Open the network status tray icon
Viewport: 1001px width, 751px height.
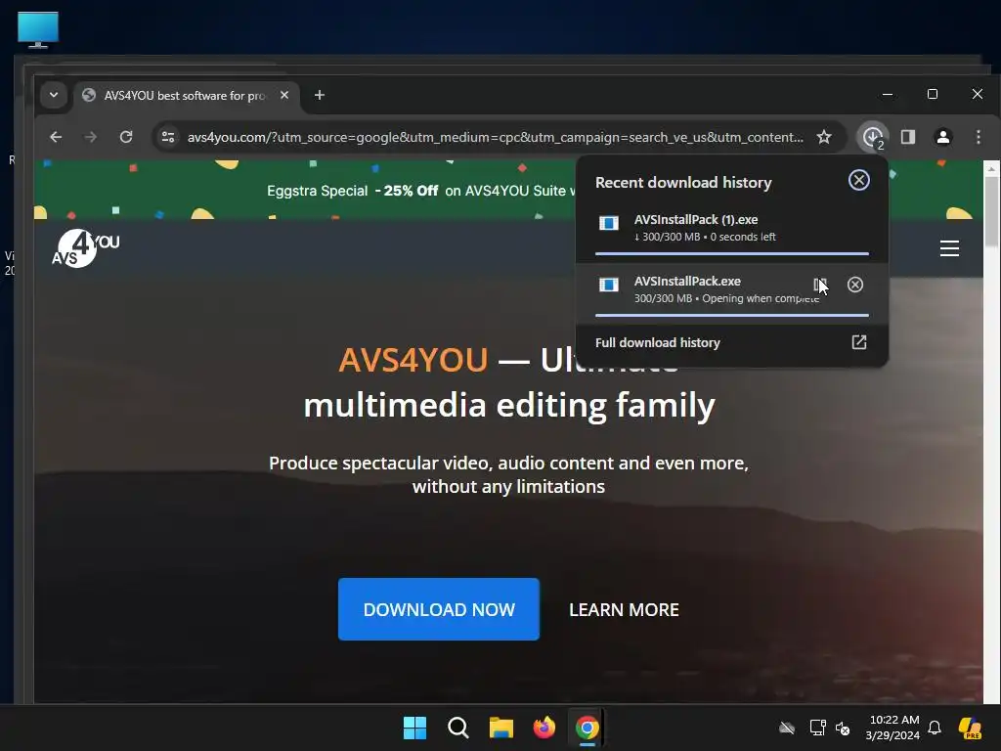[818, 728]
